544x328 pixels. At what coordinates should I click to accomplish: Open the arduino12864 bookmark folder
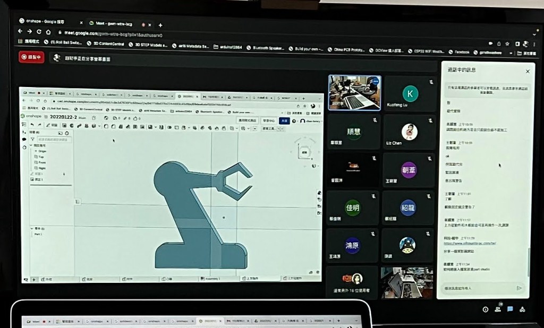click(x=229, y=47)
